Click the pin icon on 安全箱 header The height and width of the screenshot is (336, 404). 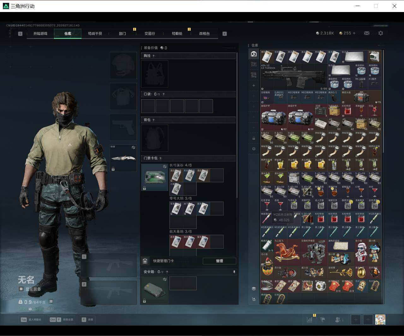pyautogui.click(x=234, y=272)
